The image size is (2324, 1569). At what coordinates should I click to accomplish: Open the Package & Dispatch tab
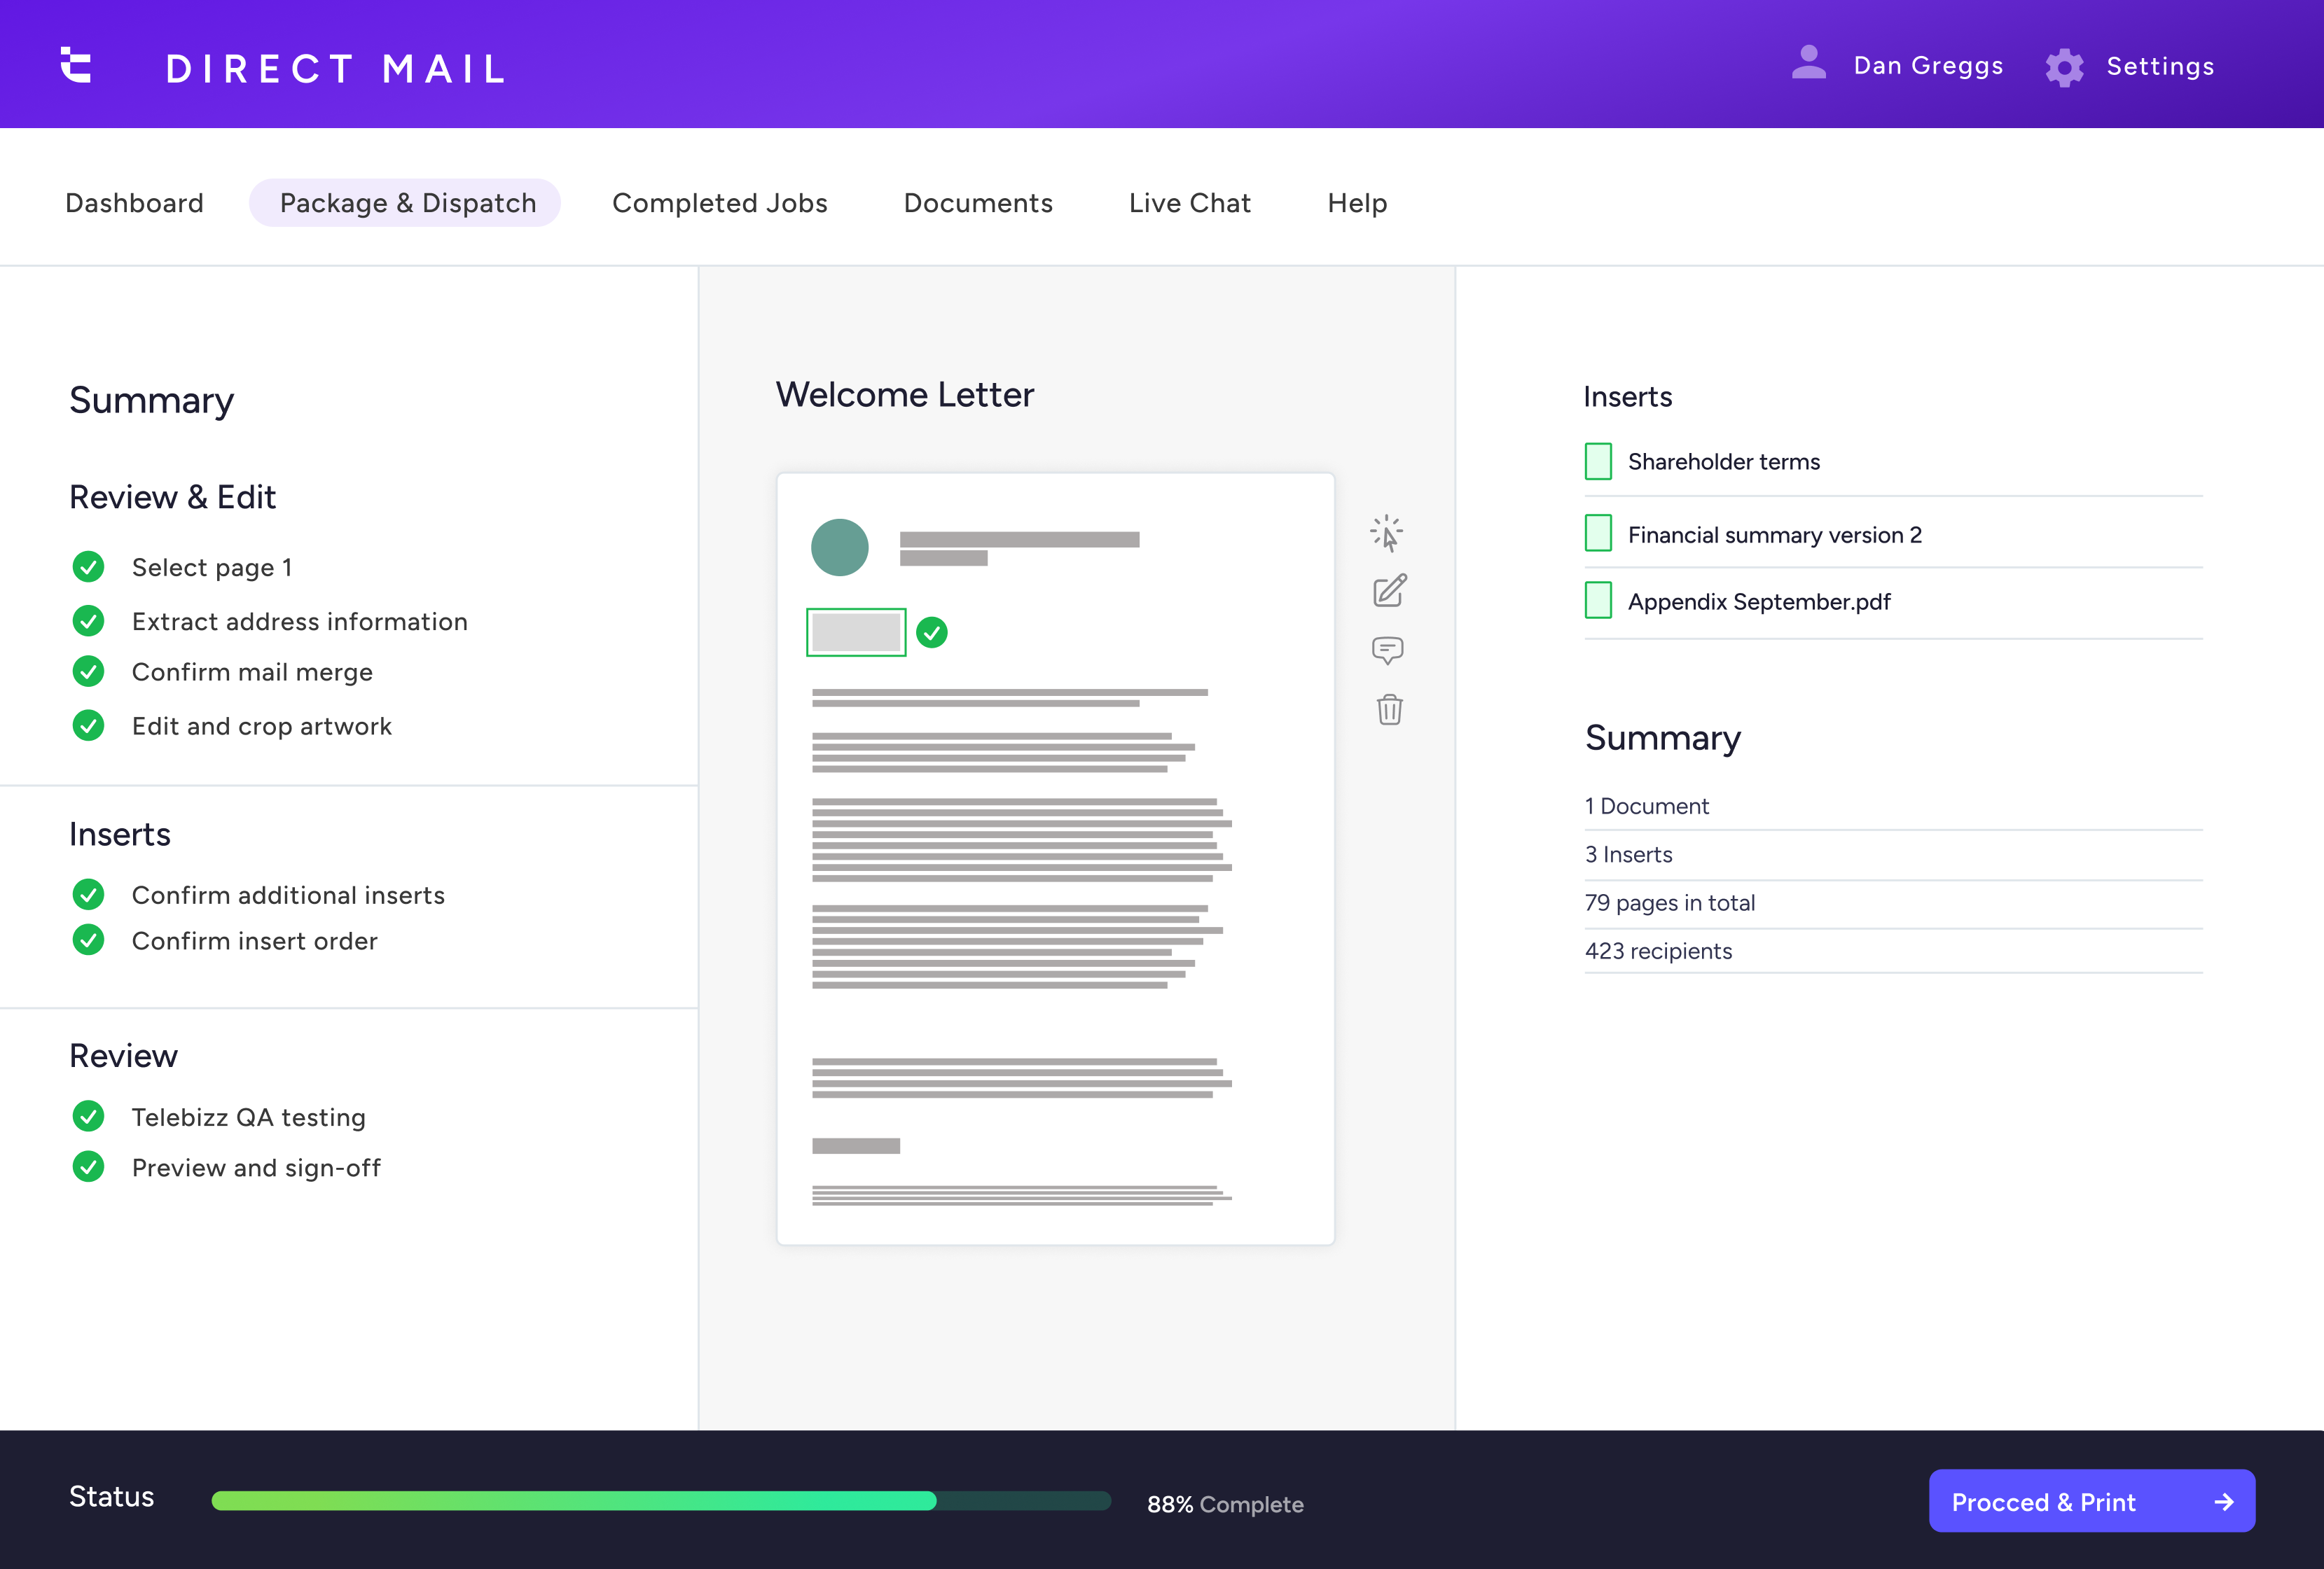tap(406, 202)
